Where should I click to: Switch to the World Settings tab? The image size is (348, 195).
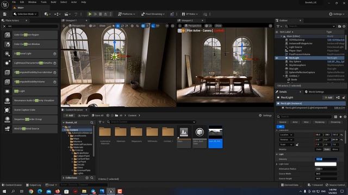[x=314, y=92]
